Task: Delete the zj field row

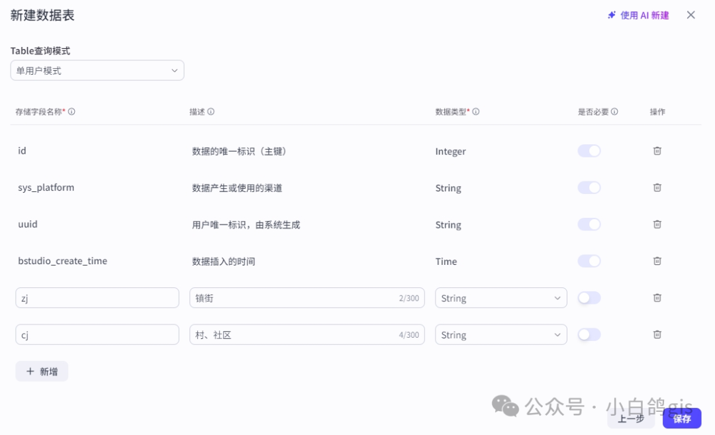Action: coord(657,298)
